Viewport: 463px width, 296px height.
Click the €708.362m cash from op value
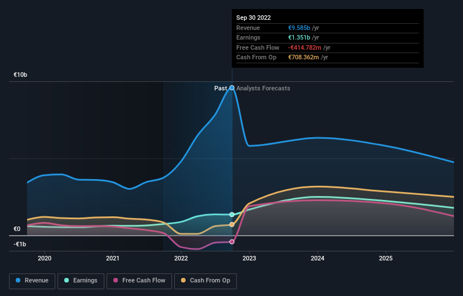pyautogui.click(x=303, y=58)
